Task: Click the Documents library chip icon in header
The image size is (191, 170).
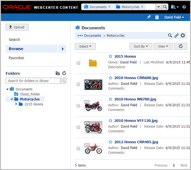Action: tap(86, 7)
